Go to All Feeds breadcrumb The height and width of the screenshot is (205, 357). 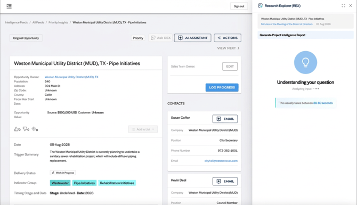(x=38, y=22)
